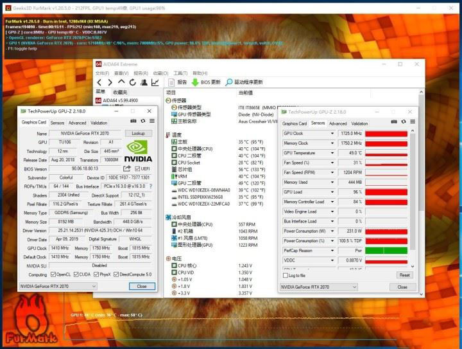Click AIDA64 up-level arrow icon
The width and height of the screenshot is (462, 349).
click(x=121, y=82)
